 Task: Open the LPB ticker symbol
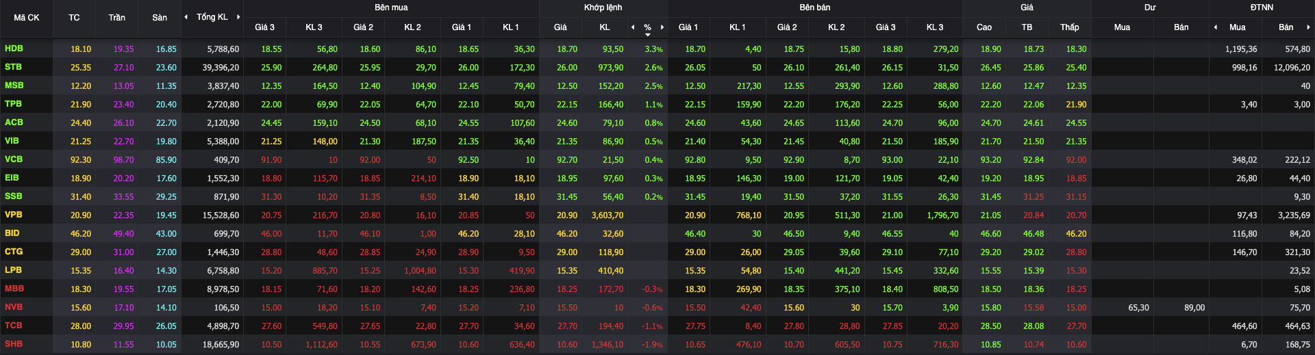tap(13, 270)
